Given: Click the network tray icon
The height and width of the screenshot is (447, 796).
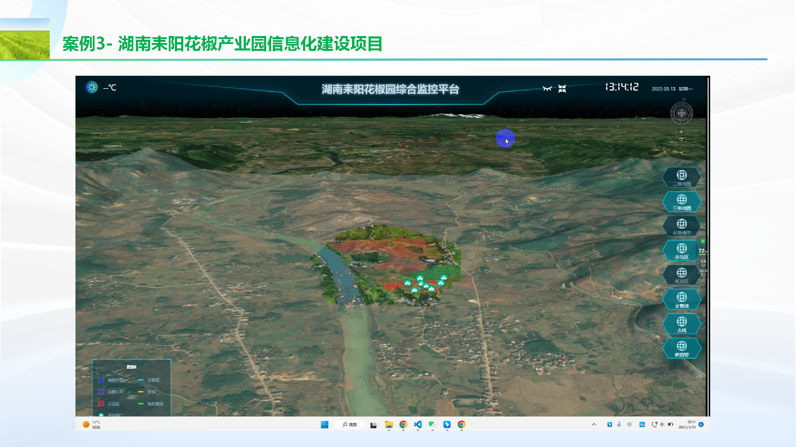Looking at the screenshot, I should 654,425.
